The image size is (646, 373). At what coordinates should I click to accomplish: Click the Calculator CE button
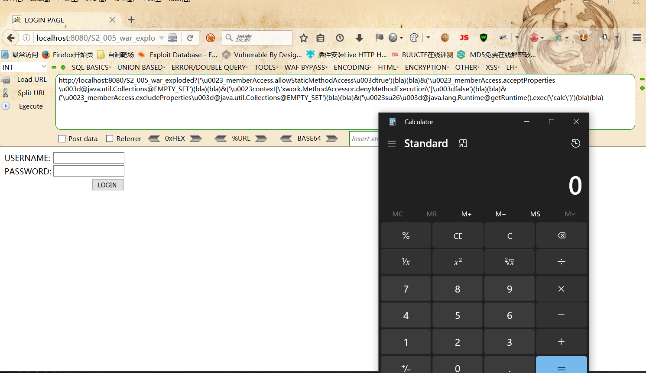458,235
